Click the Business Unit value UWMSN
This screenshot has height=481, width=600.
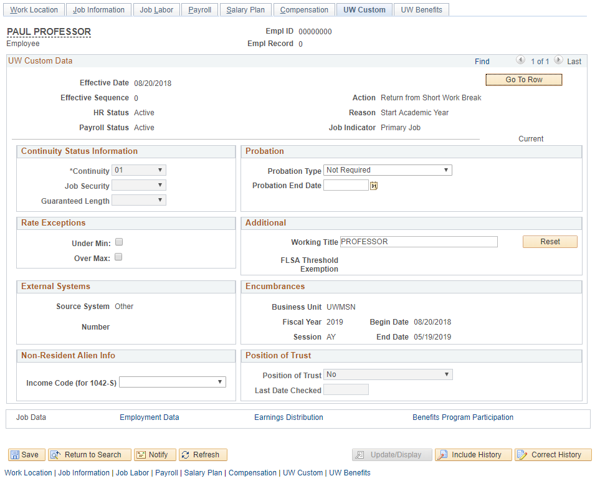click(x=341, y=307)
